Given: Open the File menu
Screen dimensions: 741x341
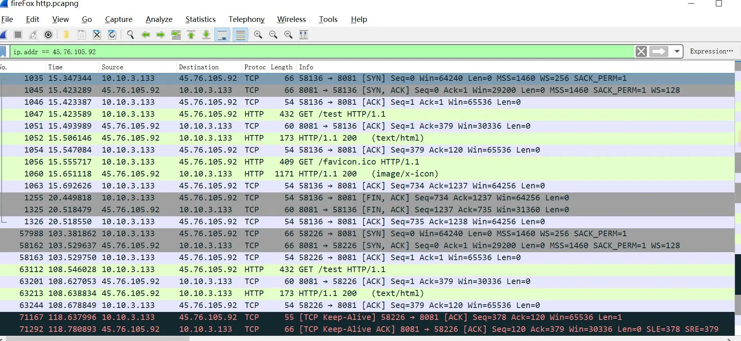Looking at the screenshot, I should [x=7, y=19].
